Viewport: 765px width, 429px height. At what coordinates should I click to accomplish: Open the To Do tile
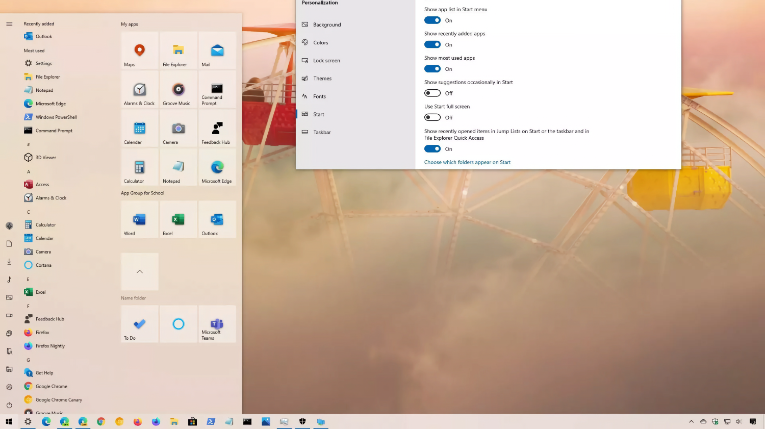[139, 324]
